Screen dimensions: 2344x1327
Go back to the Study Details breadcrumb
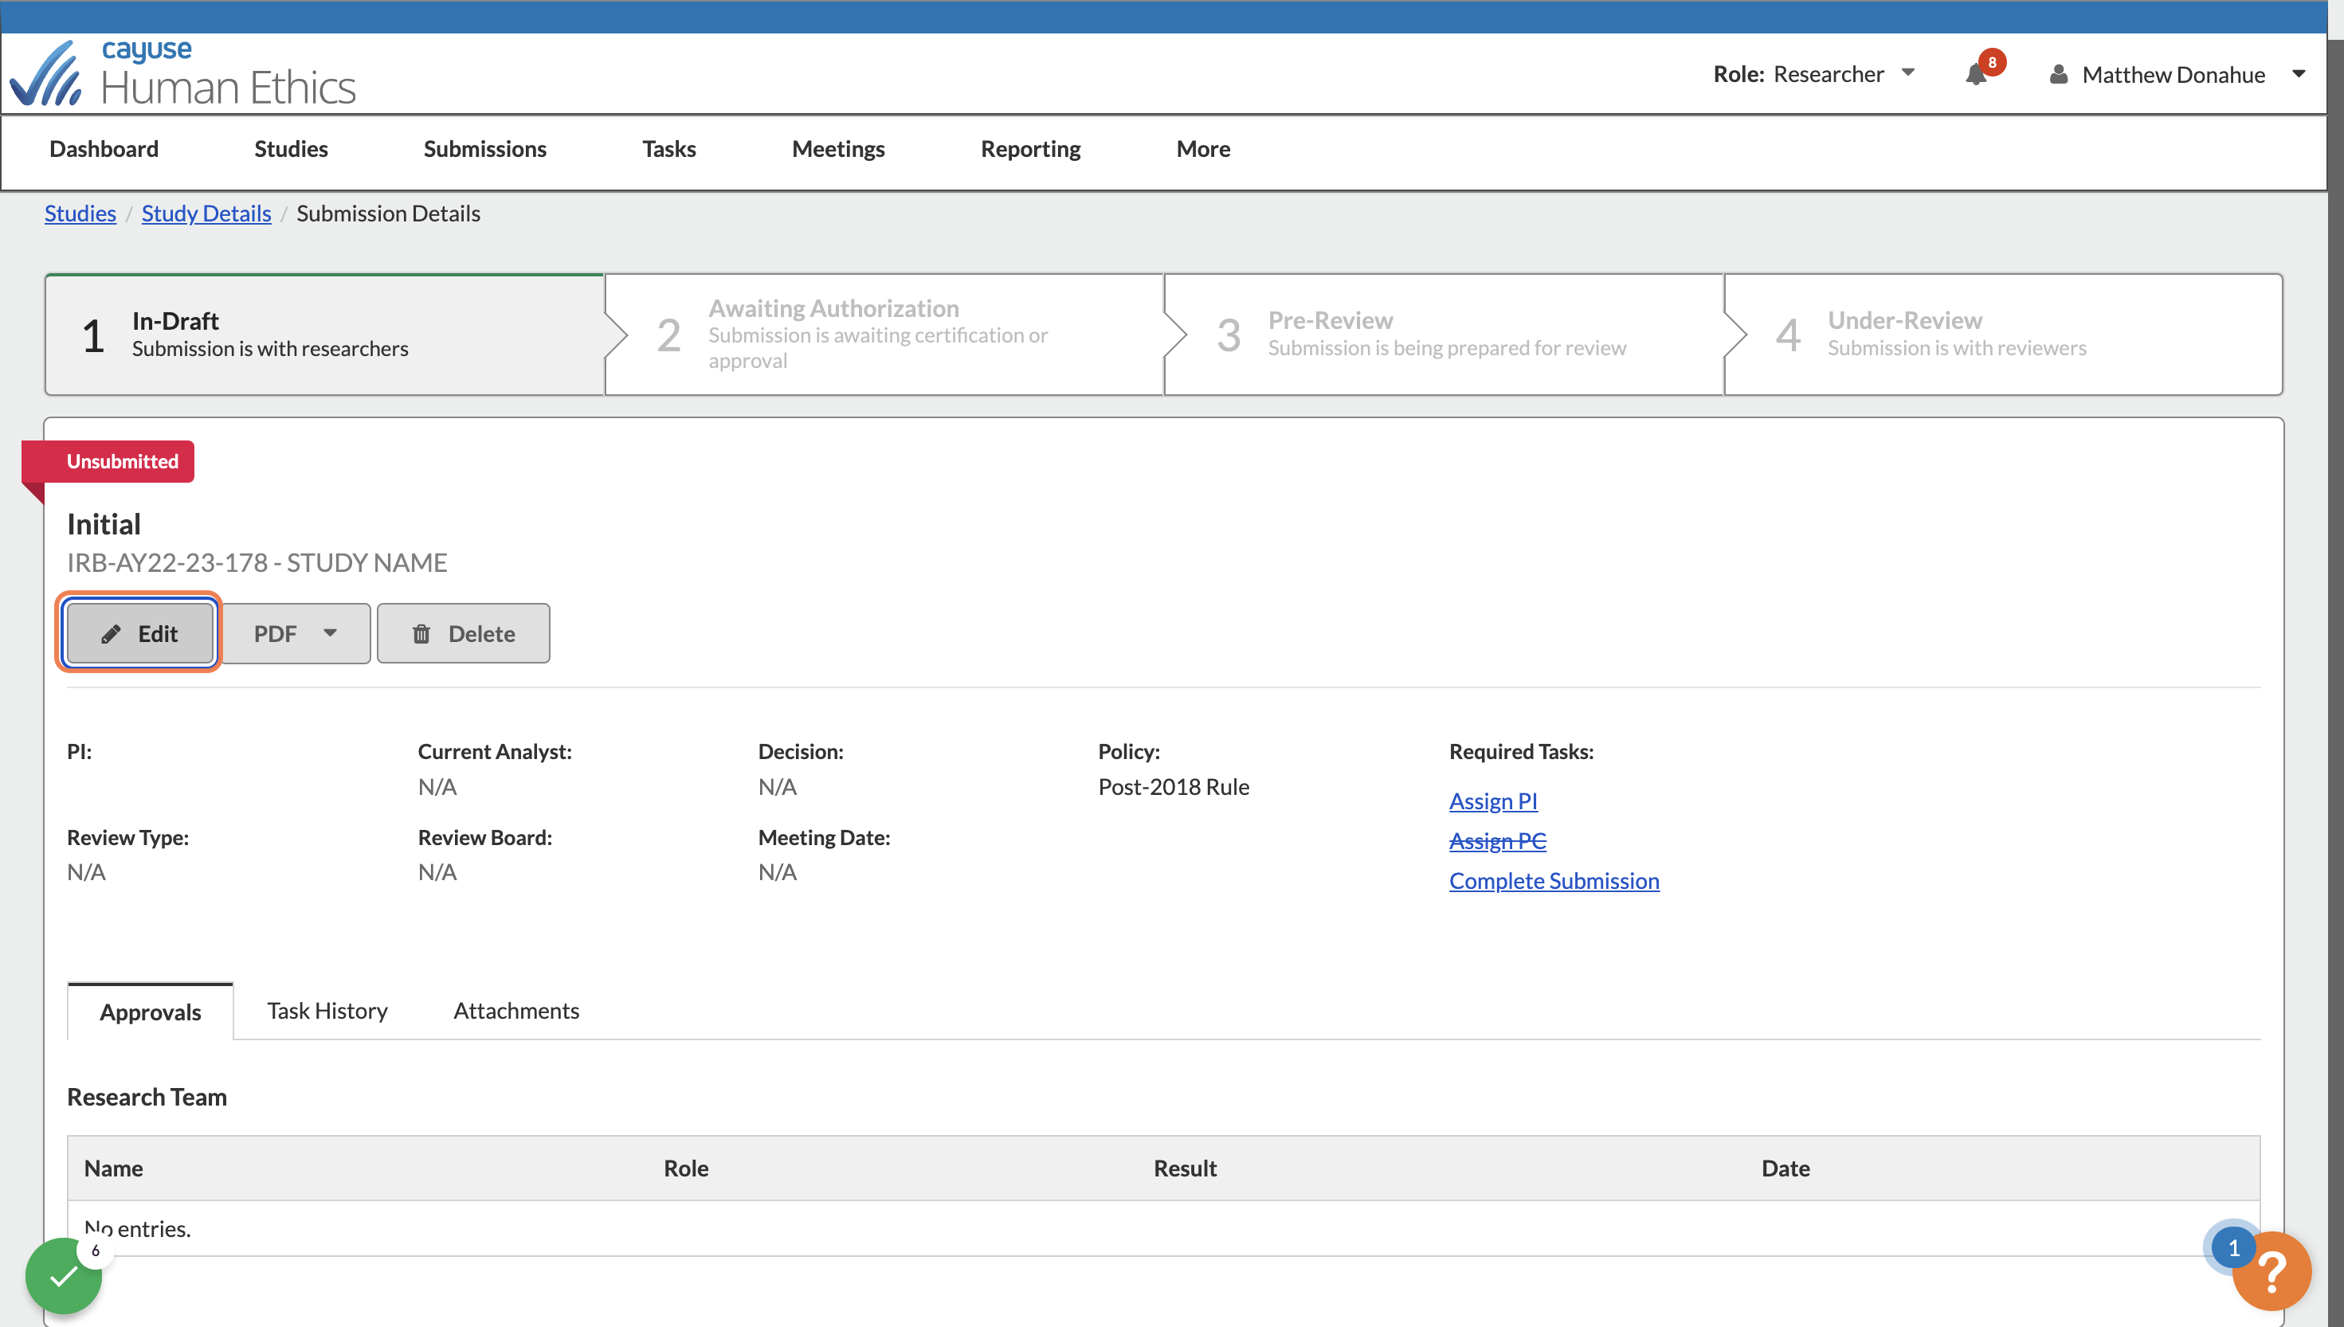[206, 213]
